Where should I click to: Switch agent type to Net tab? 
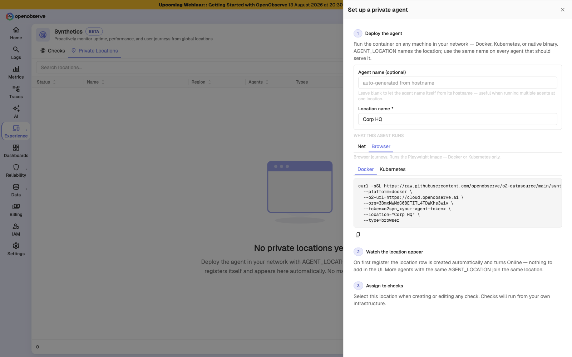click(361, 146)
